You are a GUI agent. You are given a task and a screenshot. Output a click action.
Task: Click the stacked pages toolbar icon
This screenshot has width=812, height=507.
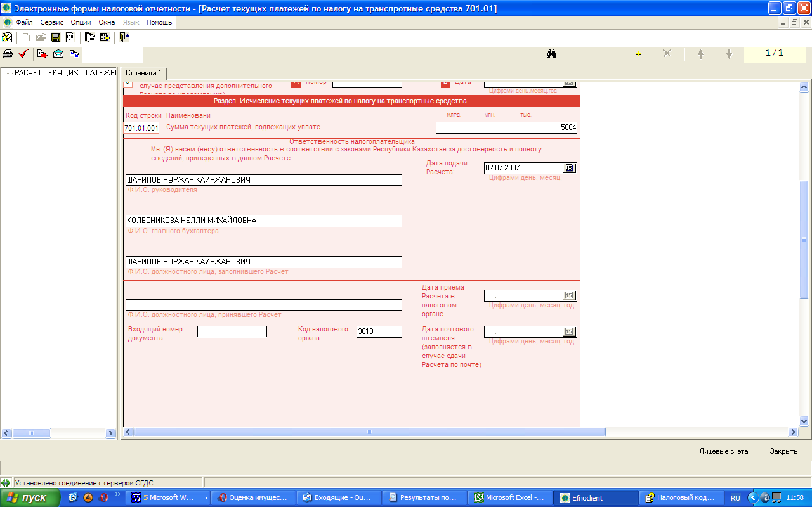(x=90, y=37)
